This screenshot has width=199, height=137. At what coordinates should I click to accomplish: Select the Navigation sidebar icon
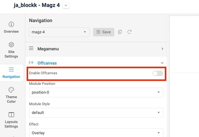(11, 69)
